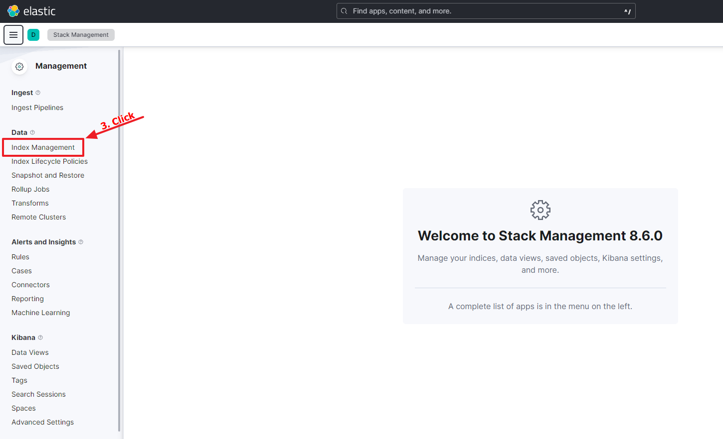This screenshot has height=439, width=723.
Task: Click Welcome to Stack Management 8.6.0 heading
Action: (x=540, y=236)
